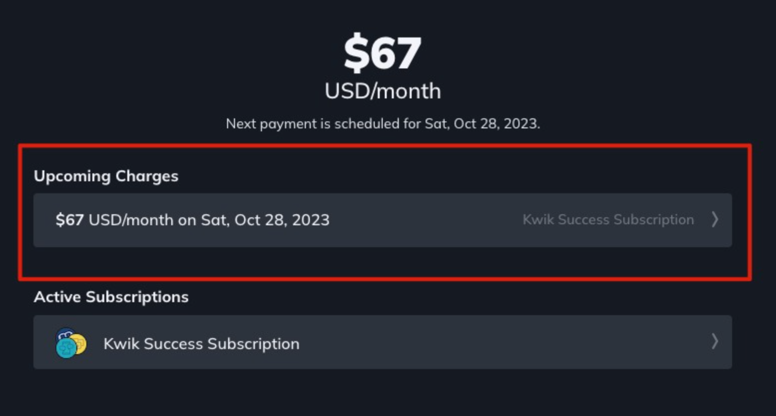The width and height of the screenshot is (776, 416).
Task: Click the bold $67 in charge row
Action: (x=69, y=220)
